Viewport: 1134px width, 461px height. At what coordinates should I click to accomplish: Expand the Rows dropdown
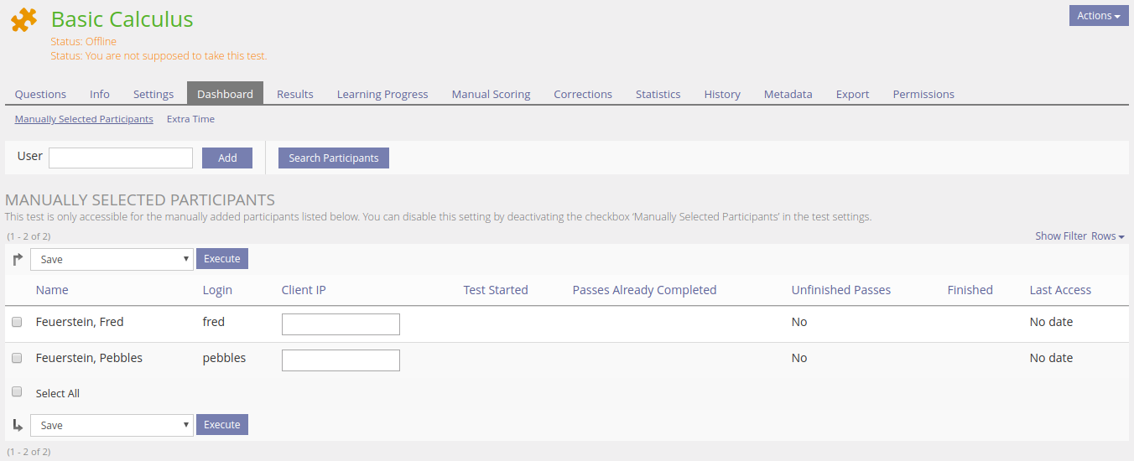1107,236
